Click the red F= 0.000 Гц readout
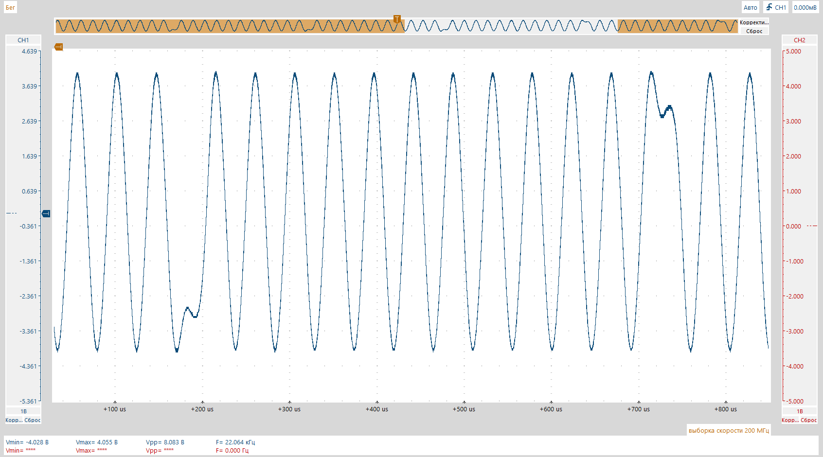 pyautogui.click(x=232, y=450)
